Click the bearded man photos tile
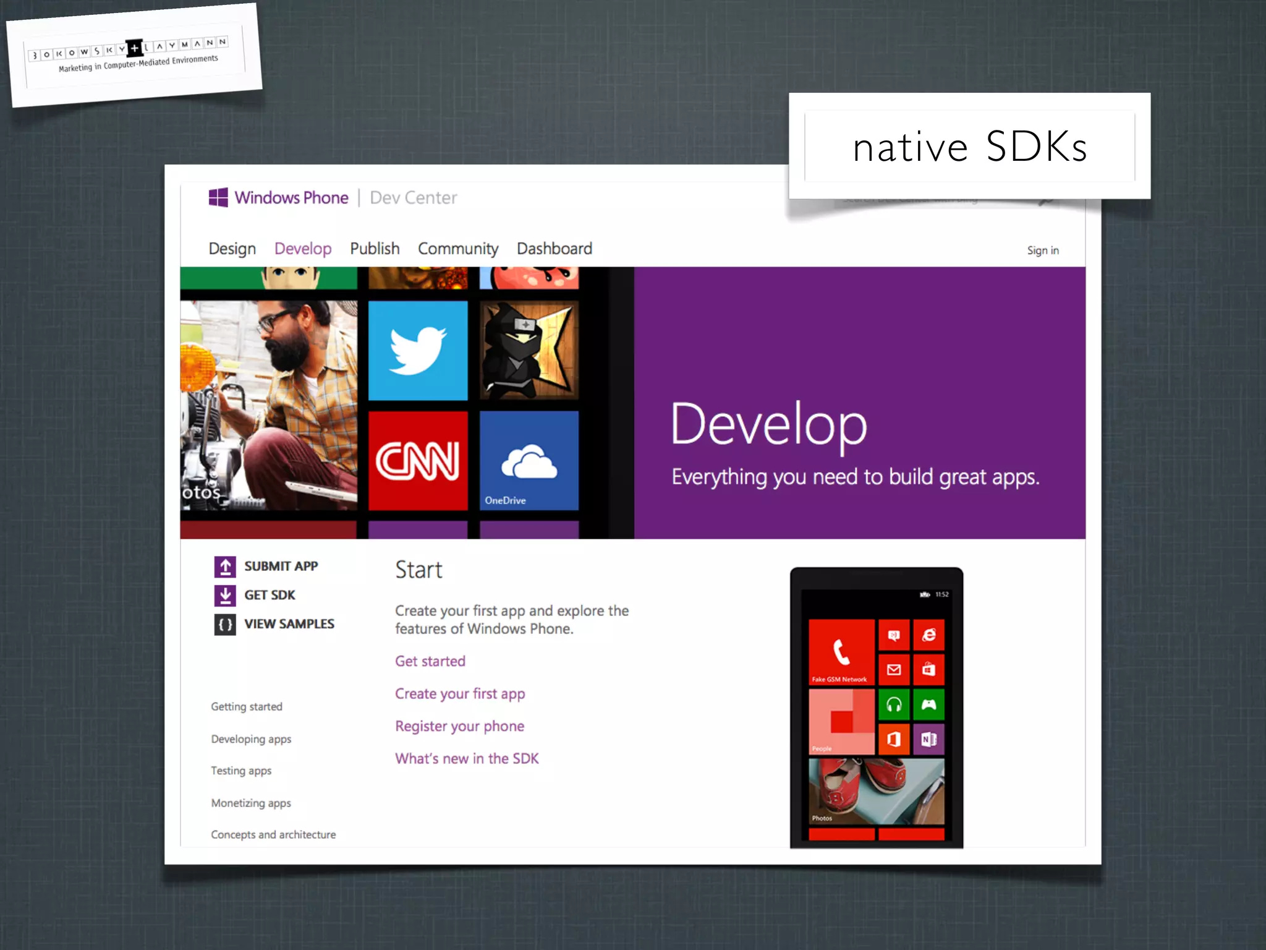The width and height of the screenshot is (1266, 950). [x=269, y=406]
